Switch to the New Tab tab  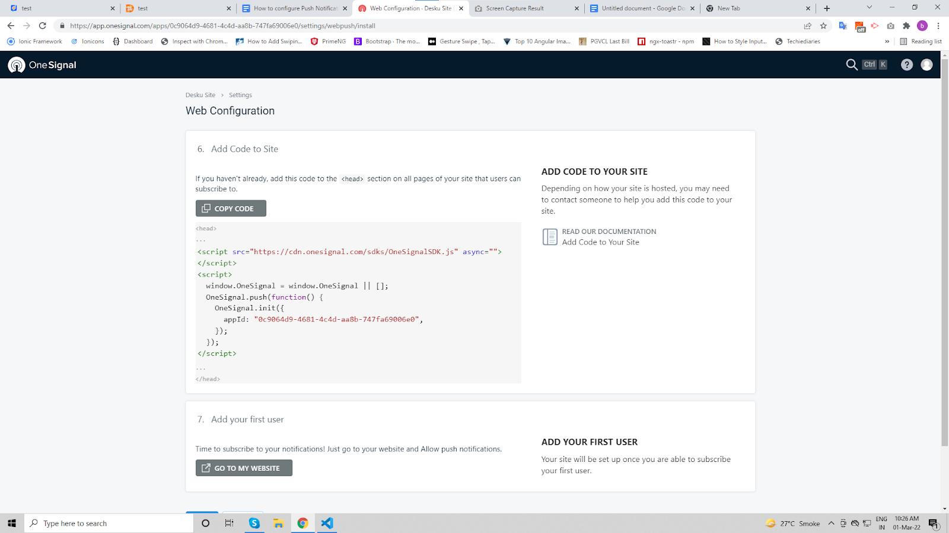pyautogui.click(x=758, y=8)
